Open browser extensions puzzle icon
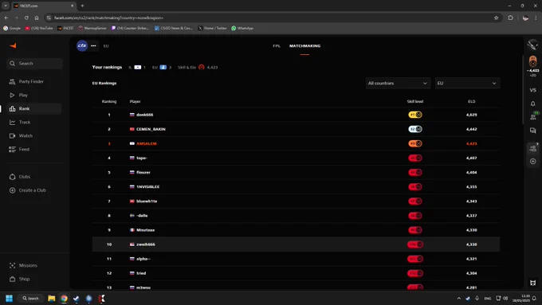Image resolution: width=542 pixels, height=305 pixels. click(x=510, y=18)
